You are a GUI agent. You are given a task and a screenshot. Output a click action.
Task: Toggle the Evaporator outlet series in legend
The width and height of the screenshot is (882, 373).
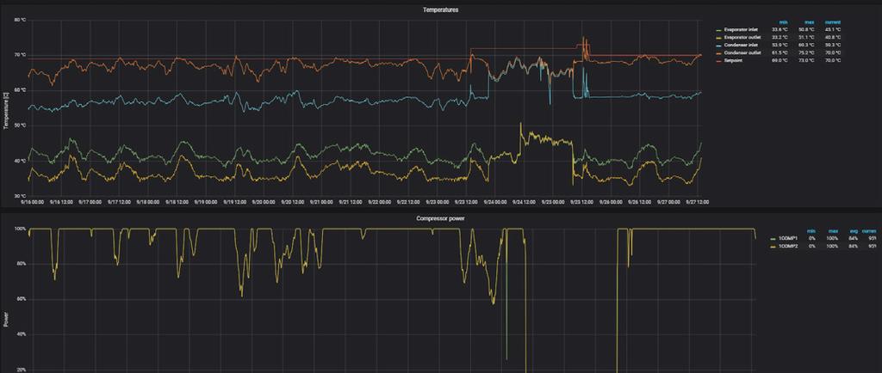[x=742, y=37]
